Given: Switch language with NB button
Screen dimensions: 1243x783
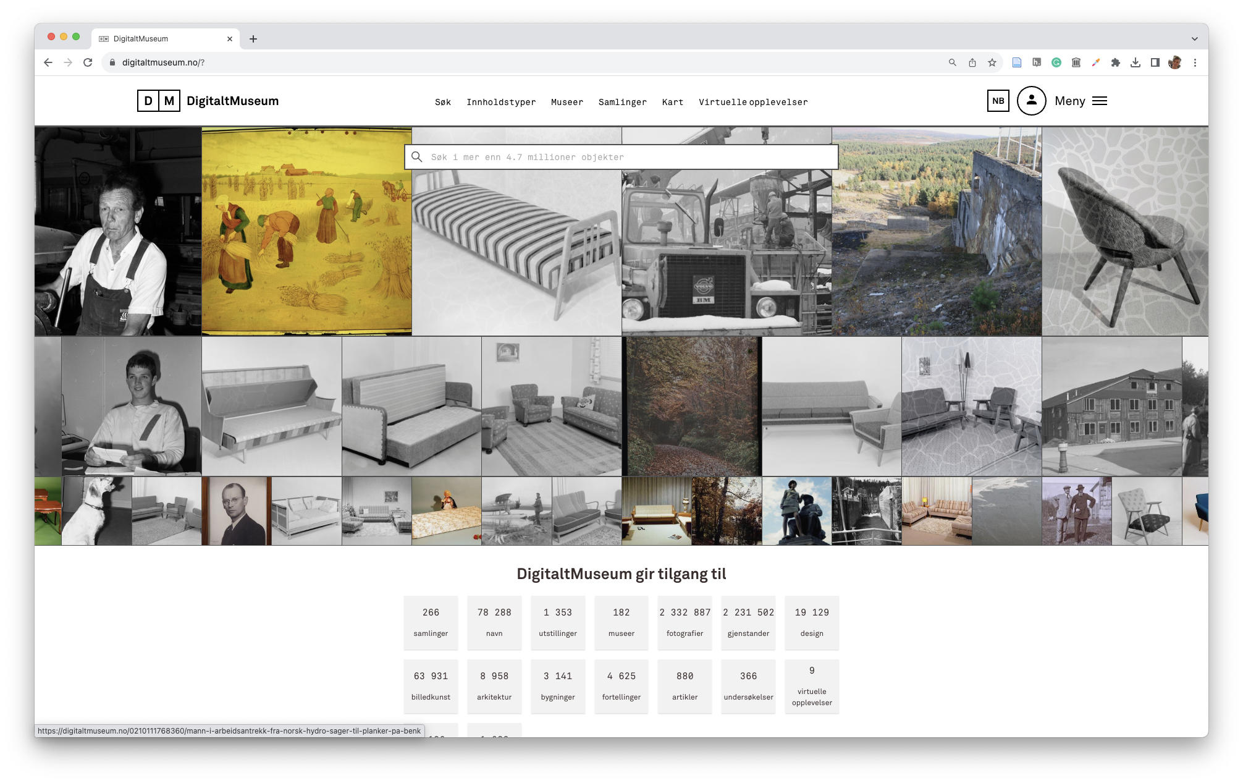Looking at the screenshot, I should [x=998, y=101].
